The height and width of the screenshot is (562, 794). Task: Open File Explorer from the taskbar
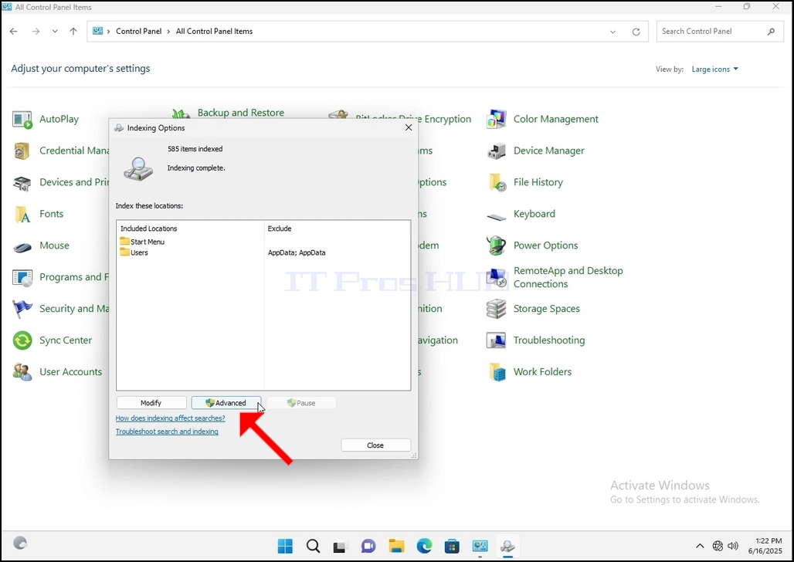(396, 547)
